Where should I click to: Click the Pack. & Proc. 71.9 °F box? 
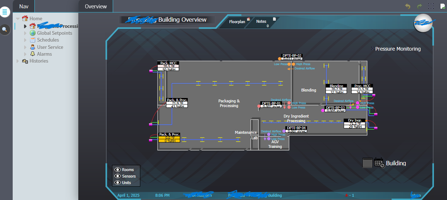(x=177, y=103)
